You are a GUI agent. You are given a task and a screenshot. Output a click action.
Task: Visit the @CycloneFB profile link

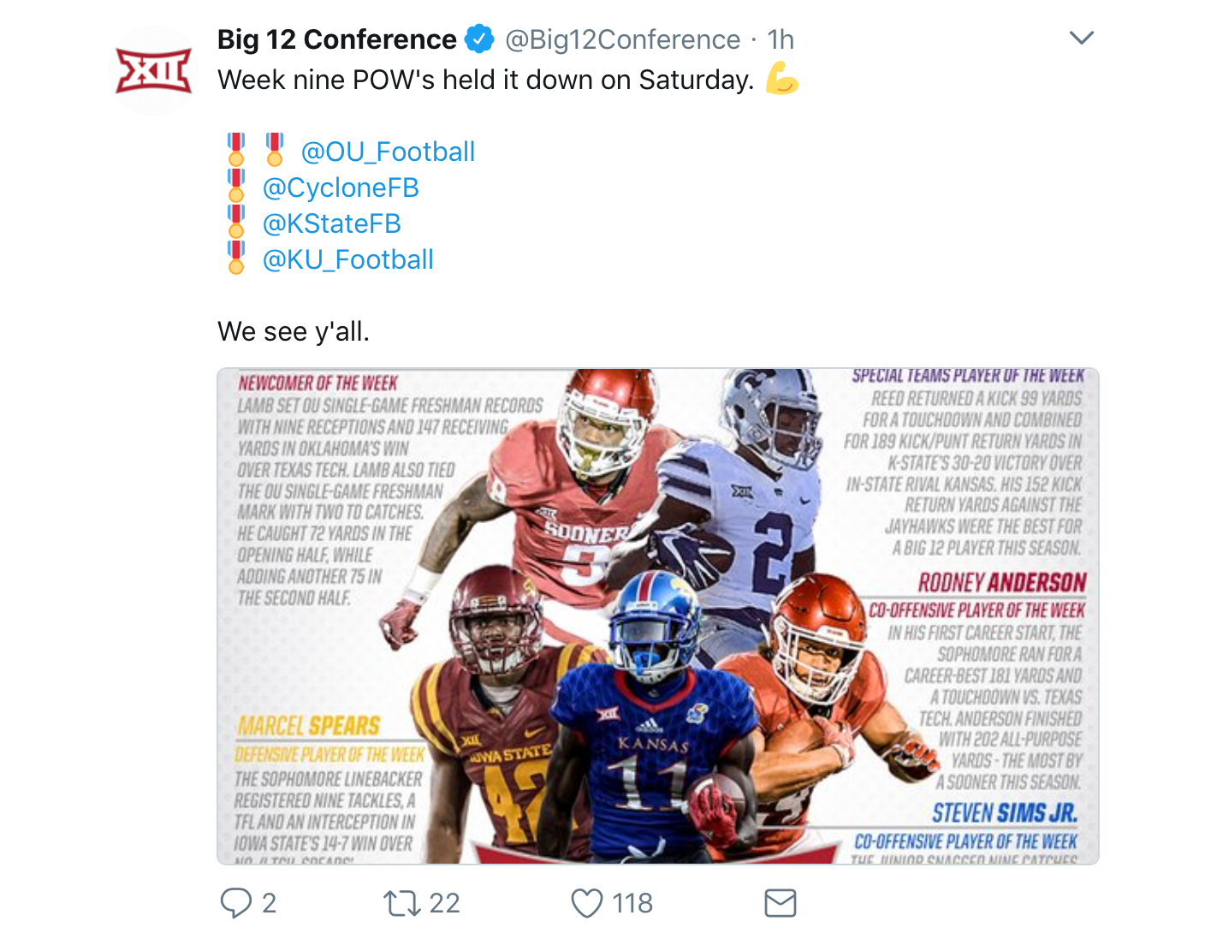pos(341,187)
